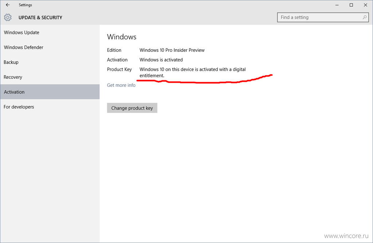
Task: Select Recovery in the sidebar
Action: [x=50, y=77]
